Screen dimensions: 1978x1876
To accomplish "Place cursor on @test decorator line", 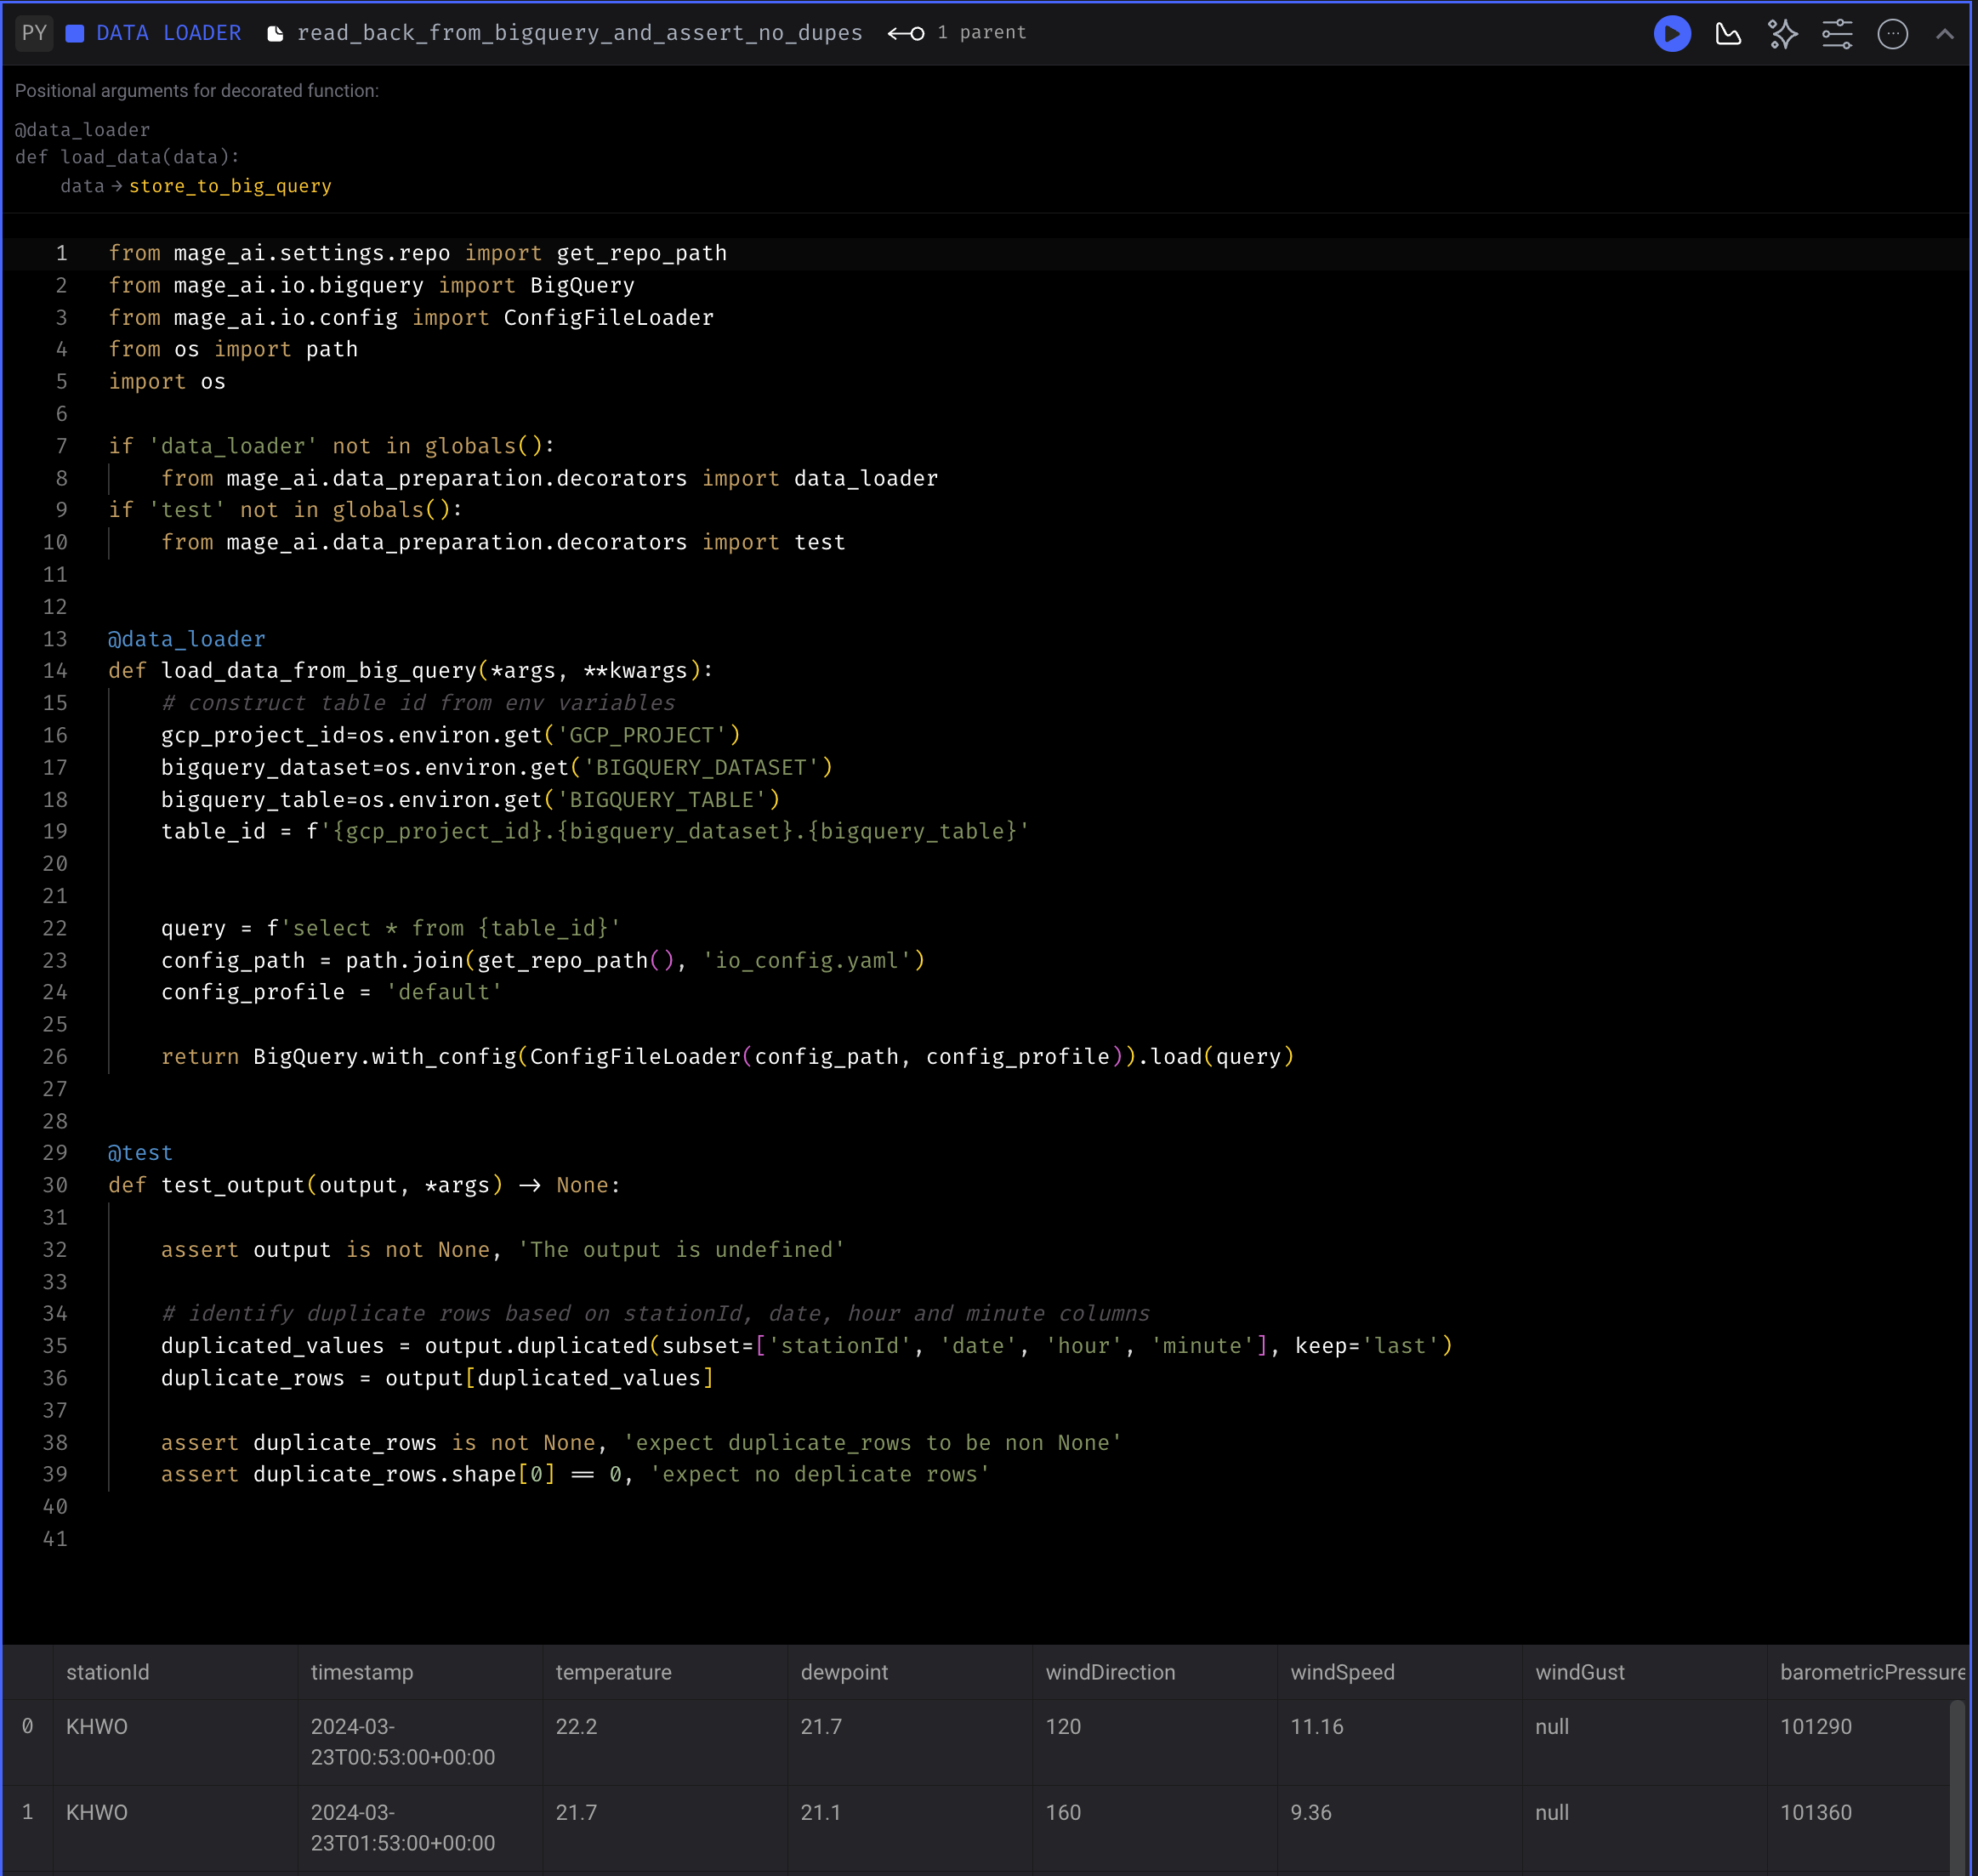I will (x=140, y=1153).
